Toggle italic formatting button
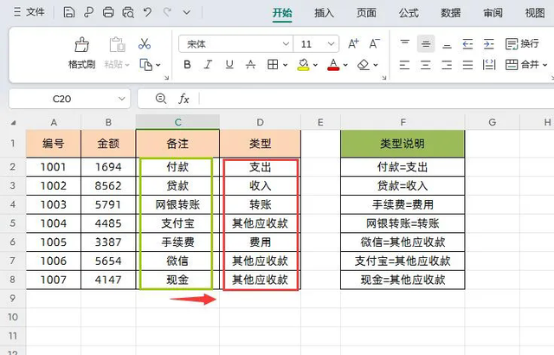The width and height of the screenshot is (554, 355). tap(208, 64)
